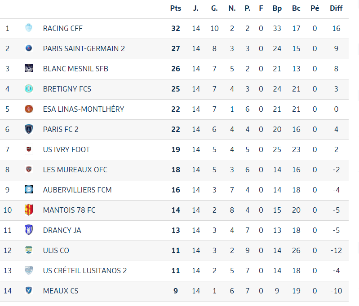Click the Paris Saint-Germain 2 logo

(29, 48)
